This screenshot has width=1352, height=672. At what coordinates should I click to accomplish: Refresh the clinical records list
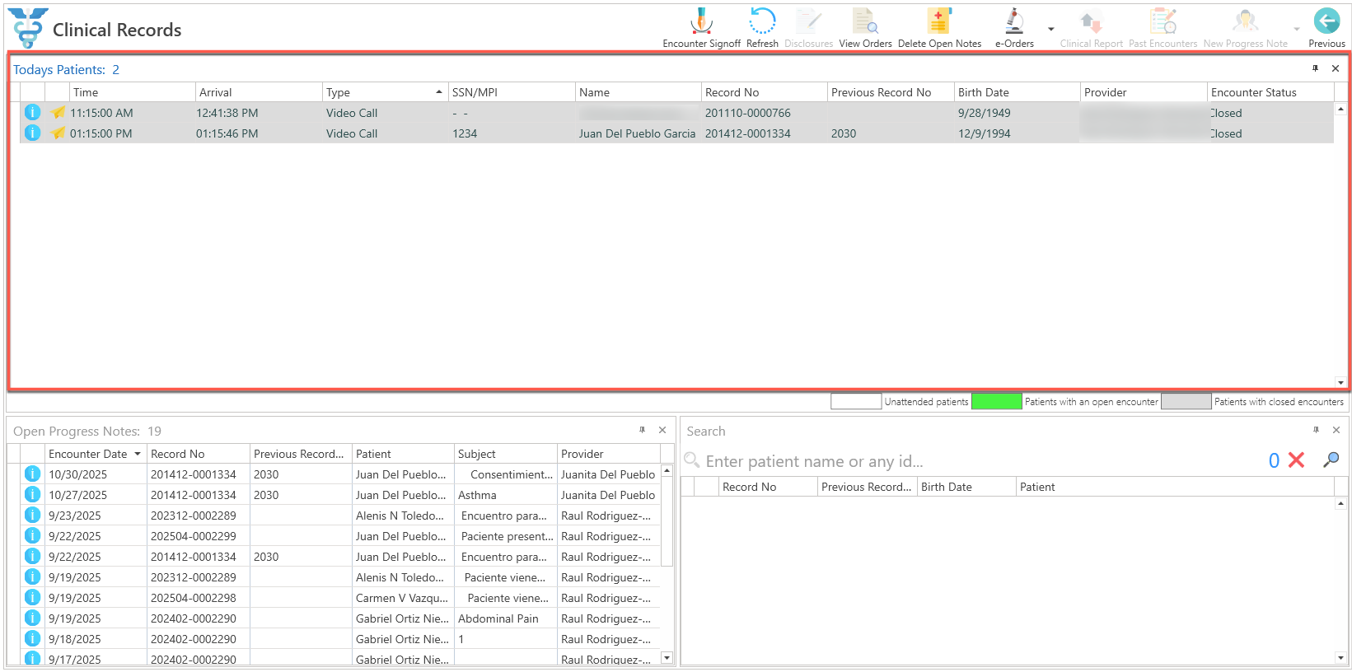(762, 28)
